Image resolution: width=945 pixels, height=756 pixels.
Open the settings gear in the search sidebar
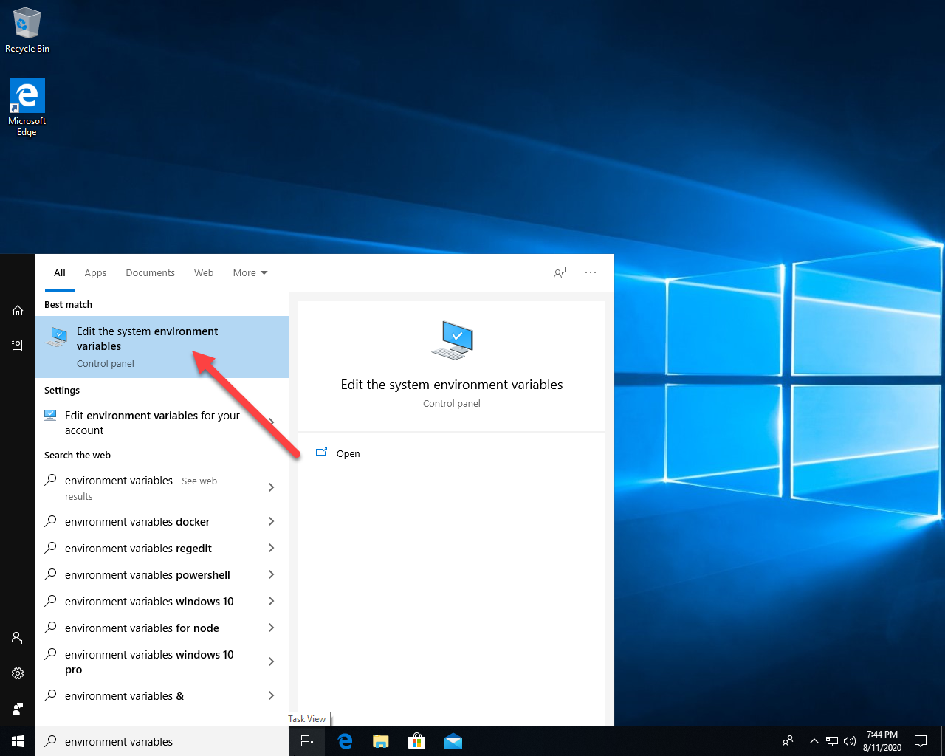18,673
